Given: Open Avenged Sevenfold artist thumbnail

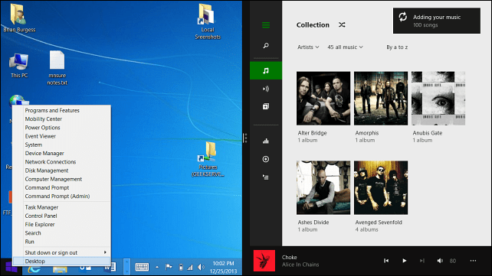Looking at the screenshot, I should (x=381, y=188).
